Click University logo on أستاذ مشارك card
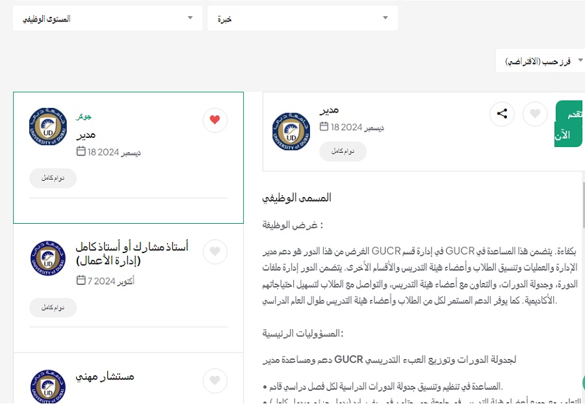Screen dimensions: 585x404 [48, 258]
